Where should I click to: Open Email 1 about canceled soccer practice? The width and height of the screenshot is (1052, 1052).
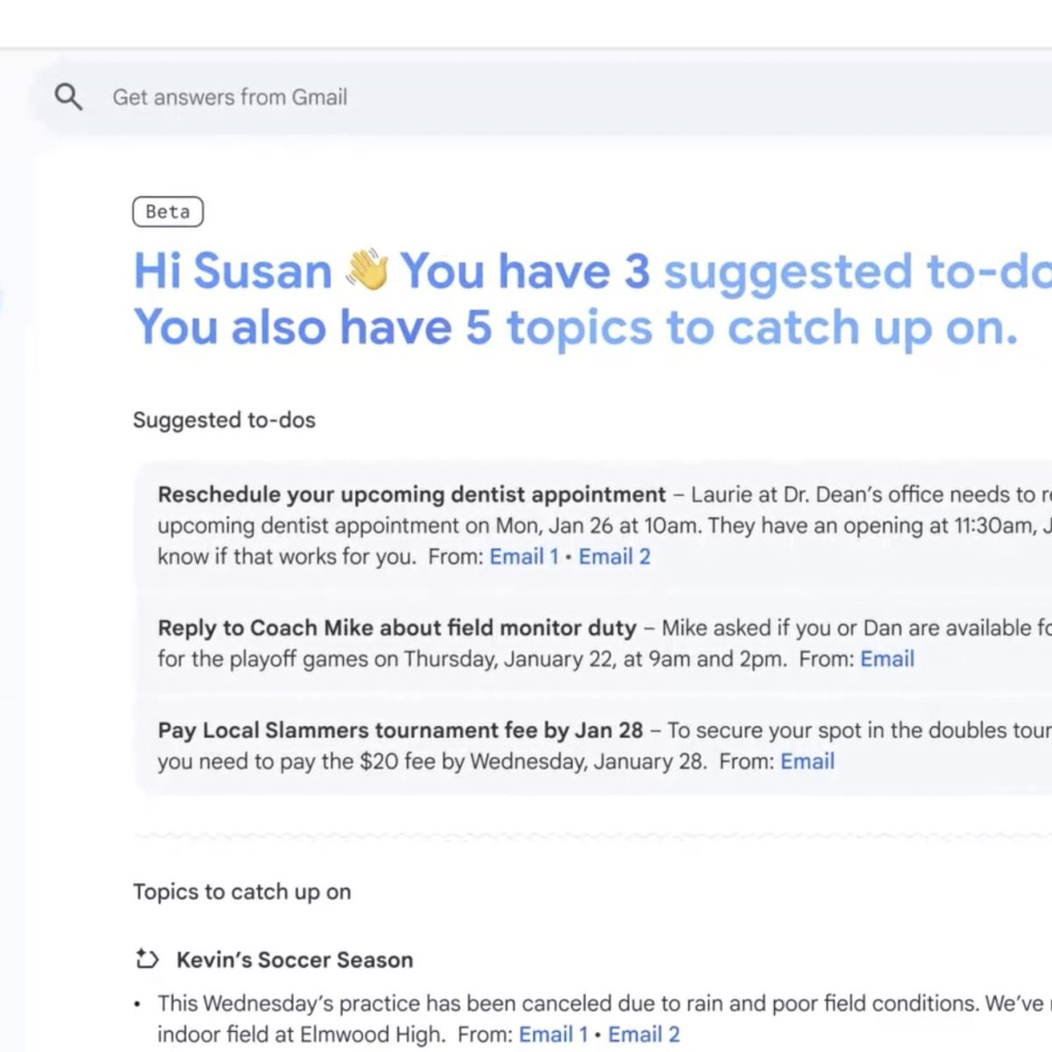pyautogui.click(x=552, y=1034)
